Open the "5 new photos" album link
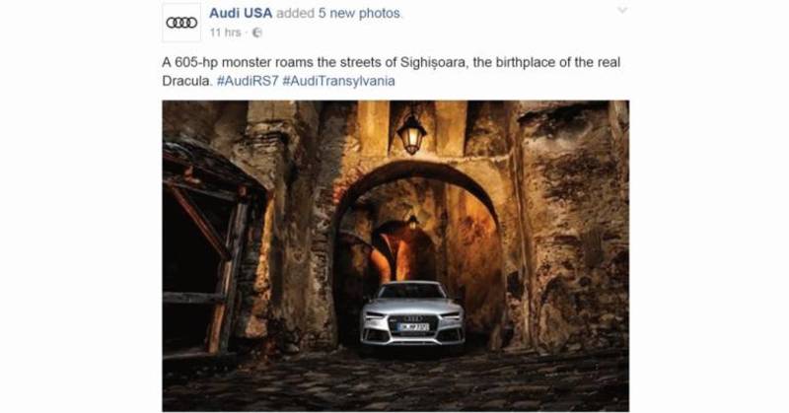The image size is (789, 413). [359, 14]
